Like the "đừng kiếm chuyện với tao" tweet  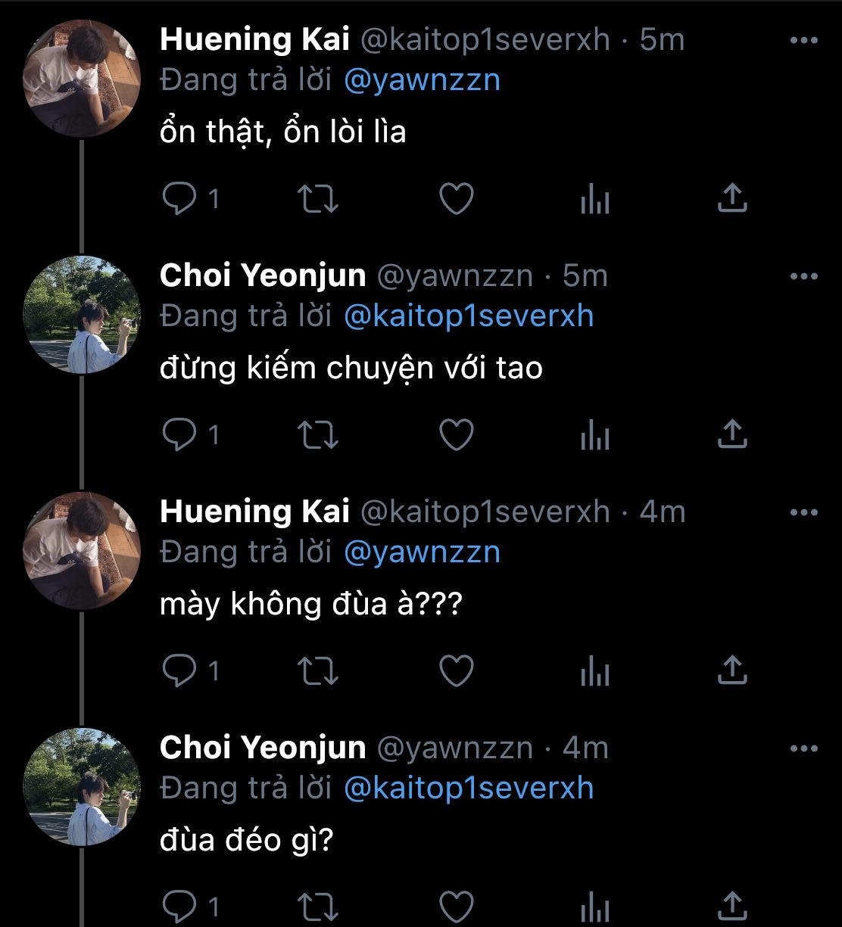[457, 435]
